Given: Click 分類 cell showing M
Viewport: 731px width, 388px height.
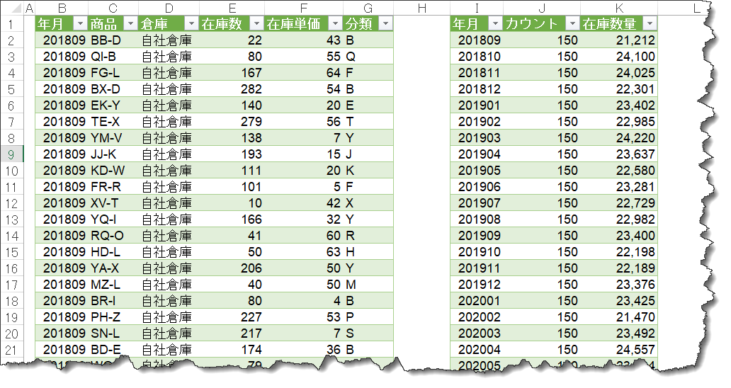Looking at the screenshot, I should tap(368, 285).
